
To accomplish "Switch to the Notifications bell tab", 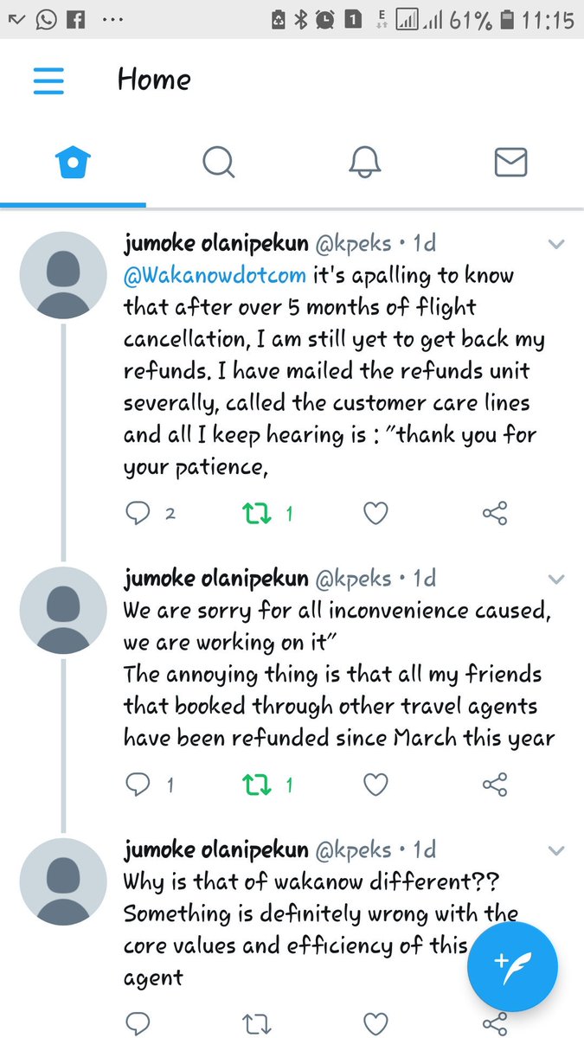I will [x=364, y=162].
